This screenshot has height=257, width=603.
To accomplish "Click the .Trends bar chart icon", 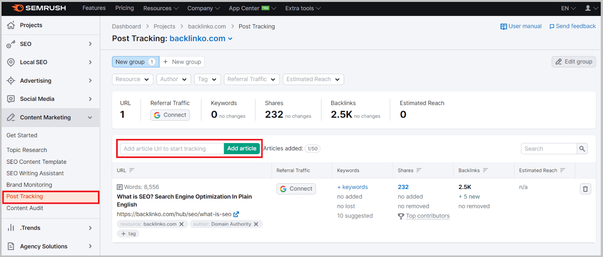I will (11, 228).
